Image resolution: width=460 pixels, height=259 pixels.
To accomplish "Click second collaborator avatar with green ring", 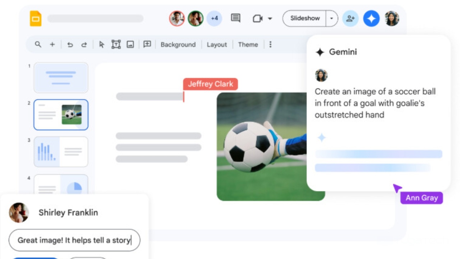I will tap(195, 18).
